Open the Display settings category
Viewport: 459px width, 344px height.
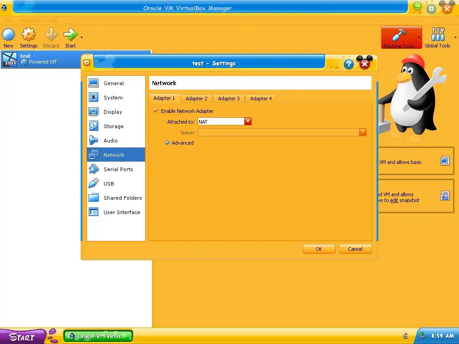coord(116,112)
